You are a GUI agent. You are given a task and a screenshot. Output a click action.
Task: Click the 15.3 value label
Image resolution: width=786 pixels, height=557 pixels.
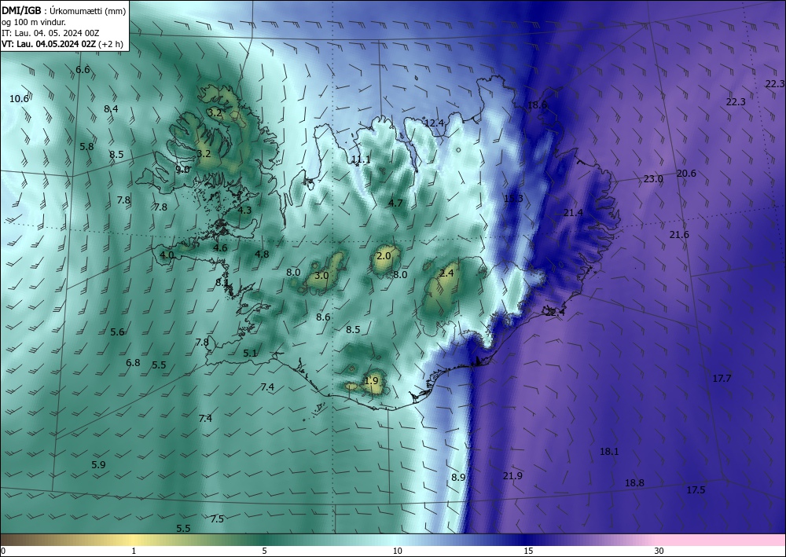[513, 199]
